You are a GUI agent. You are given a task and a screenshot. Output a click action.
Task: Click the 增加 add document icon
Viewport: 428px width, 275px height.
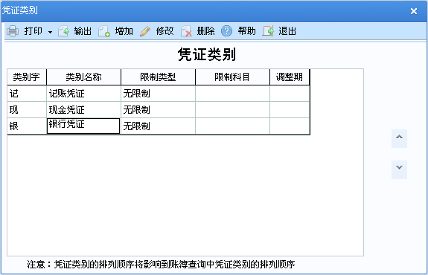click(x=104, y=31)
